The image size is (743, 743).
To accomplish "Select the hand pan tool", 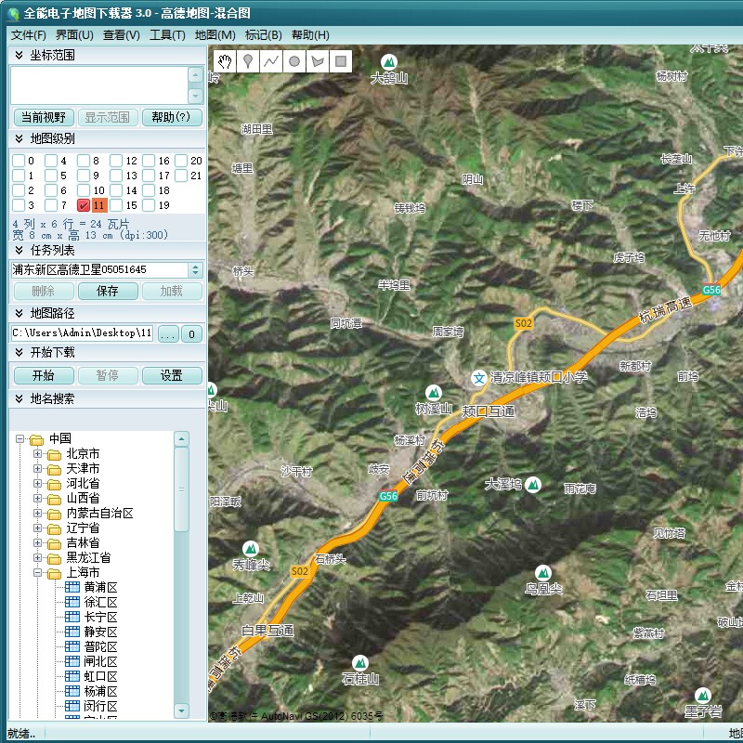I will pyautogui.click(x=225, y=61).
